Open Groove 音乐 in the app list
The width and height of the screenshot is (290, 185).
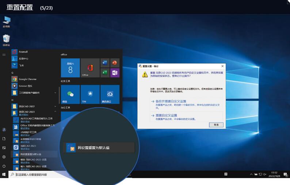(x=34, y=86)
